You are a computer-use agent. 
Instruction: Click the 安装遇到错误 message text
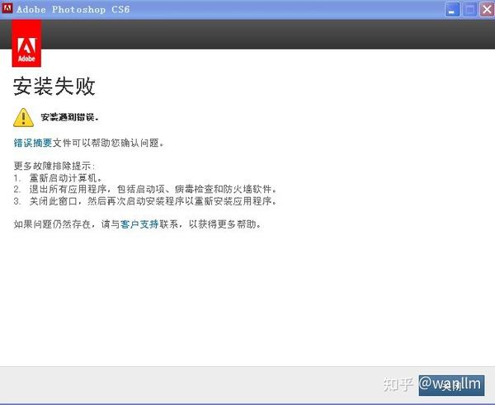[70, 117]
